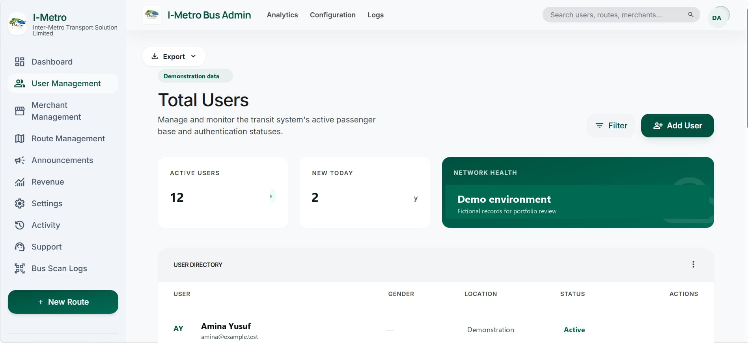
Task: Open the Logs tab
Action: (375, 15)
